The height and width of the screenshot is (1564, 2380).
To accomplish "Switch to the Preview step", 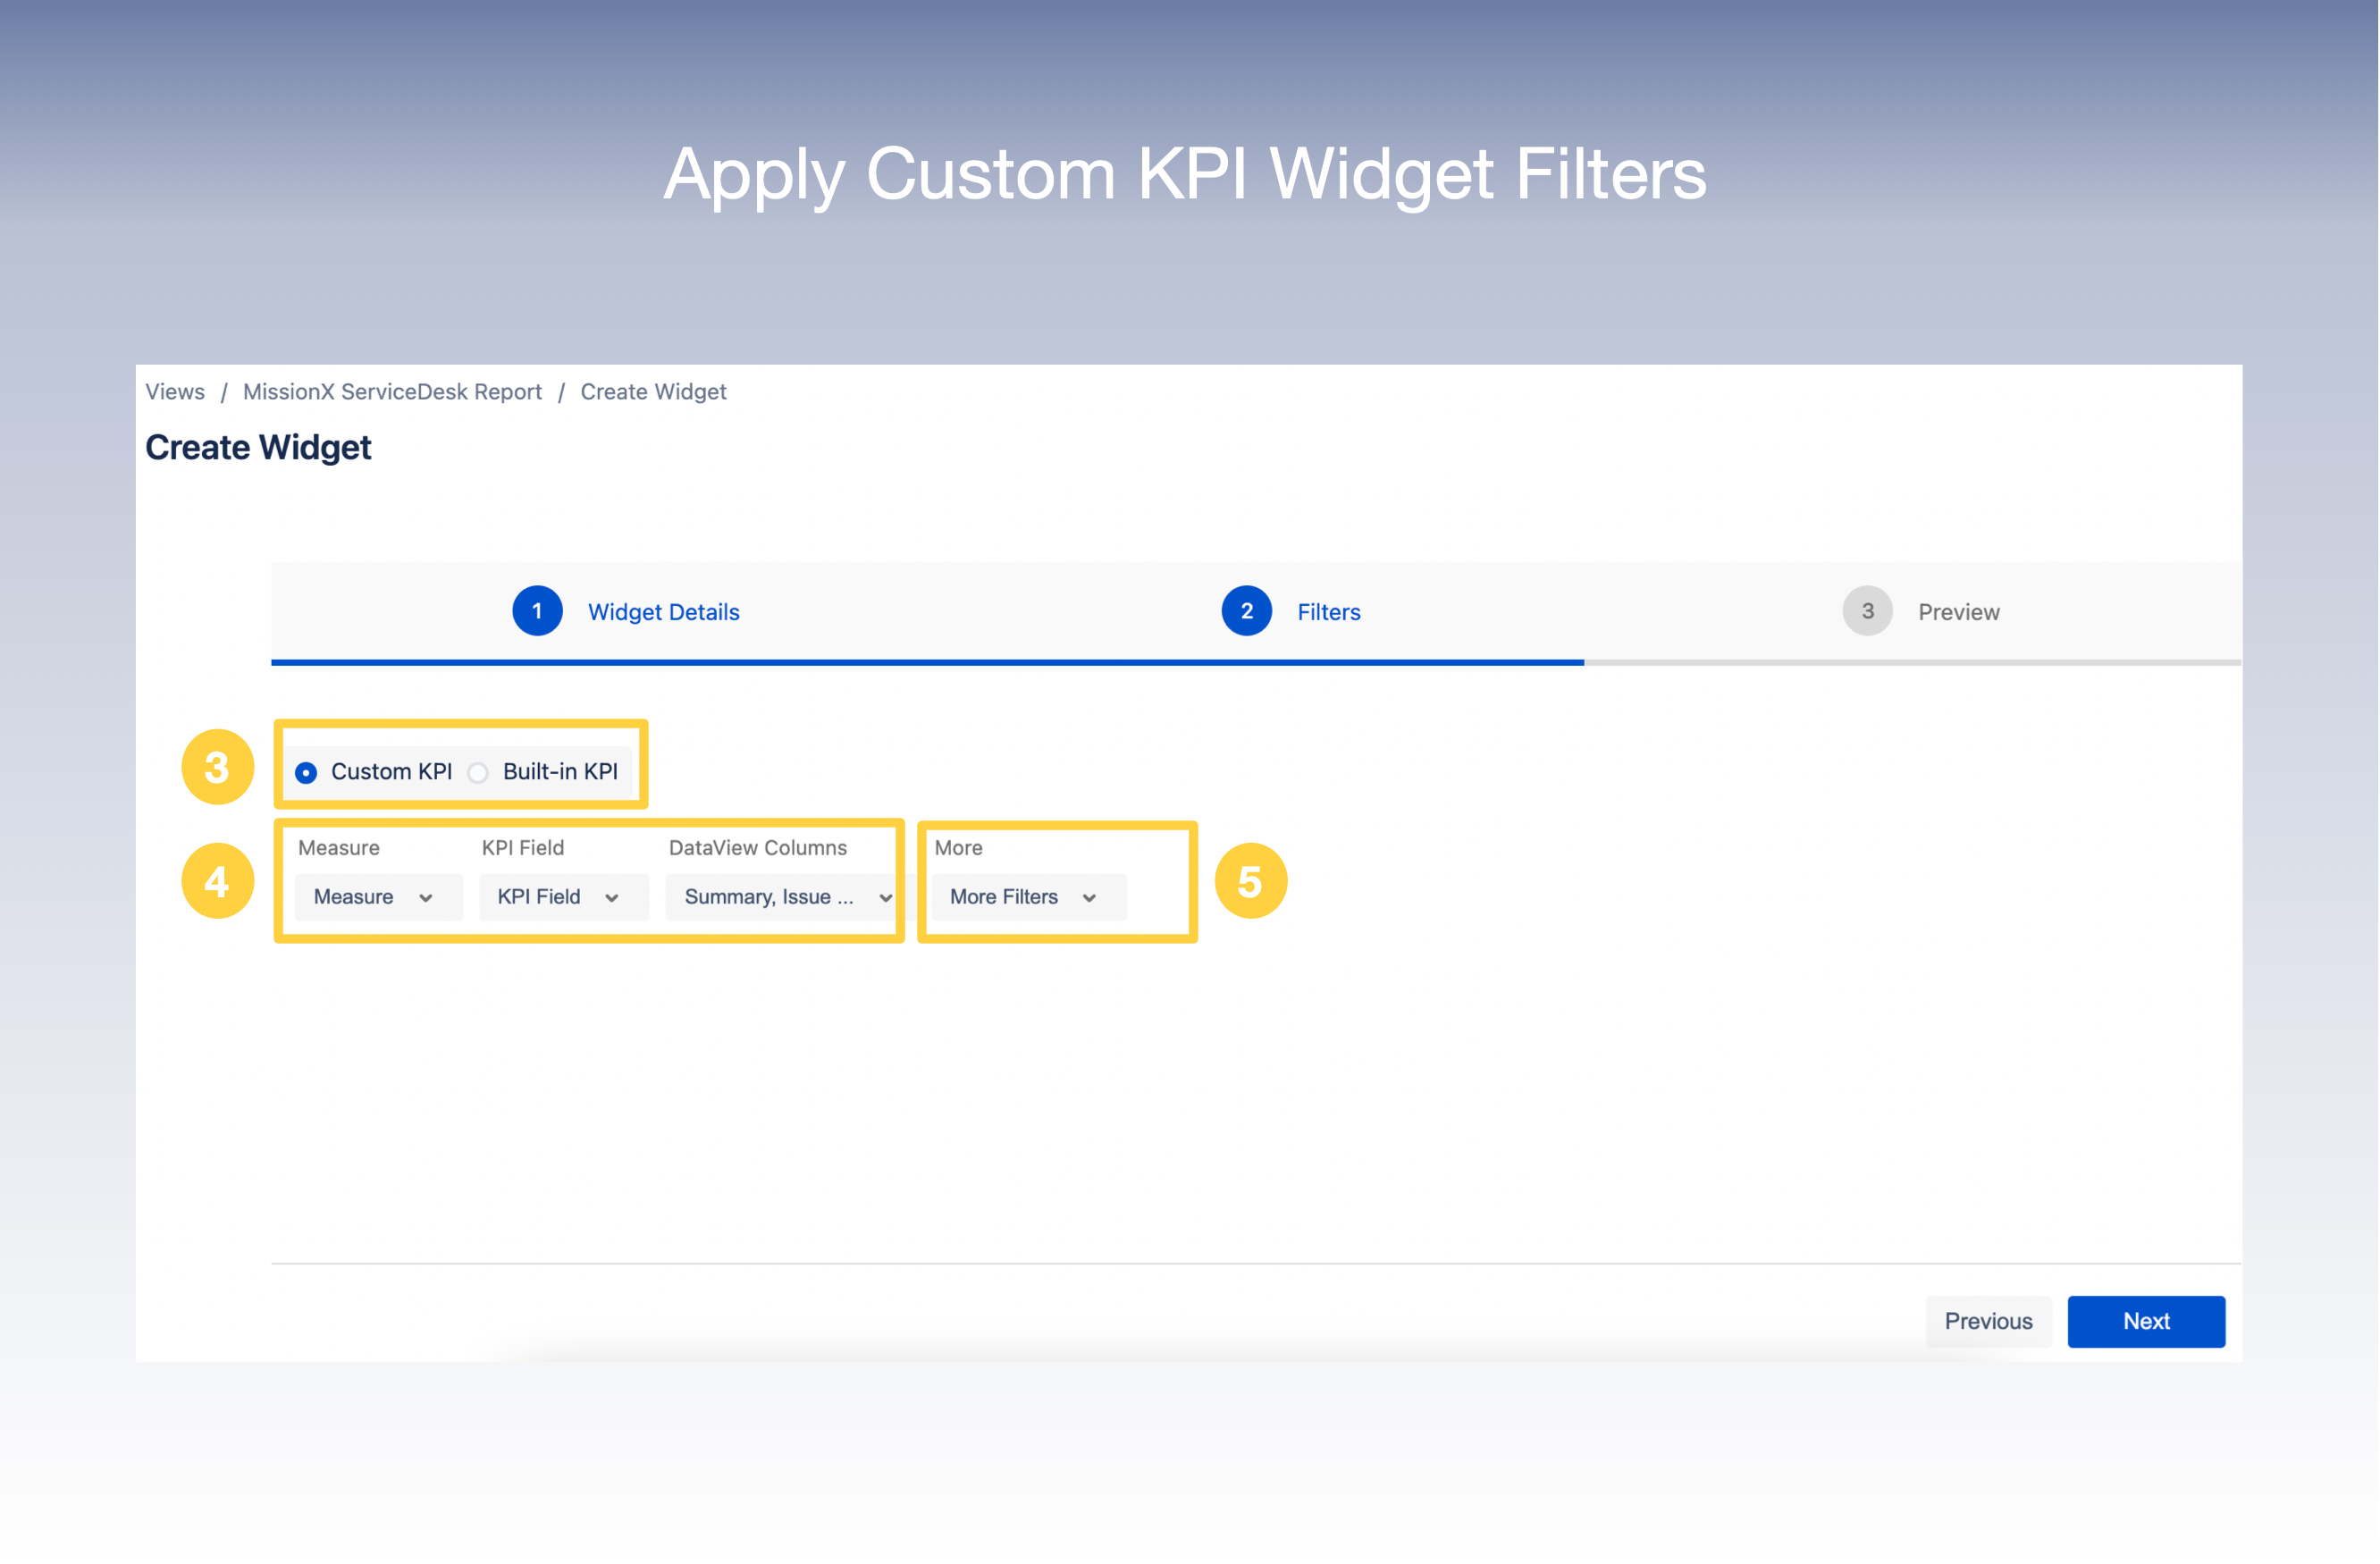I will 1958,611.
